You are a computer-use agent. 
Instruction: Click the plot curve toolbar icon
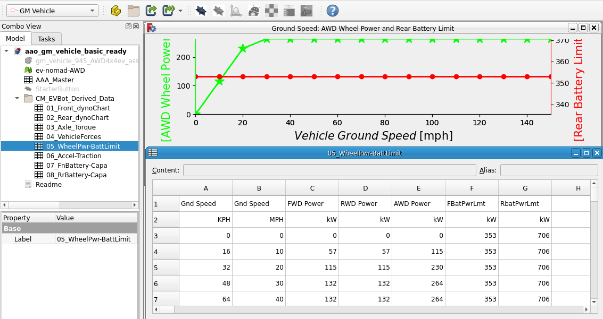(236, 11)
